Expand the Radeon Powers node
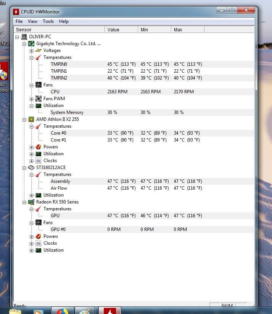 click(x=31, y=237)
